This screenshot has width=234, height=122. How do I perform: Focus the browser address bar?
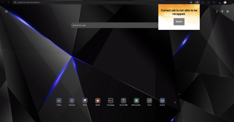(102, 2)
